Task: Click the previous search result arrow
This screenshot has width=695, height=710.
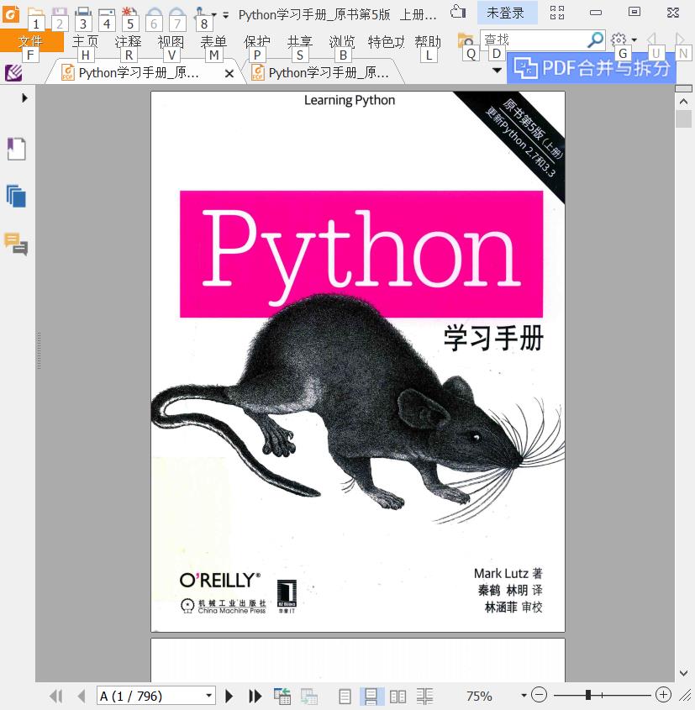Action: (651, 39)
